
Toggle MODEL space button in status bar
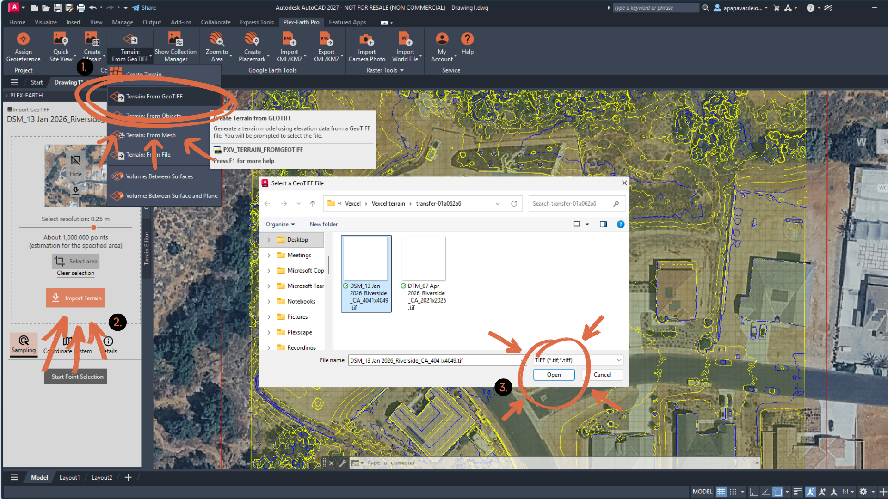pos(703,492)
